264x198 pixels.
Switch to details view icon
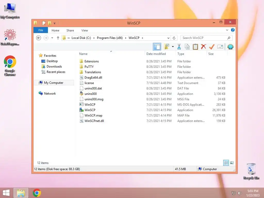[226, 163]
